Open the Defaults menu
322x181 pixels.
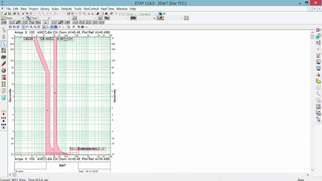(x=66, y=9)
